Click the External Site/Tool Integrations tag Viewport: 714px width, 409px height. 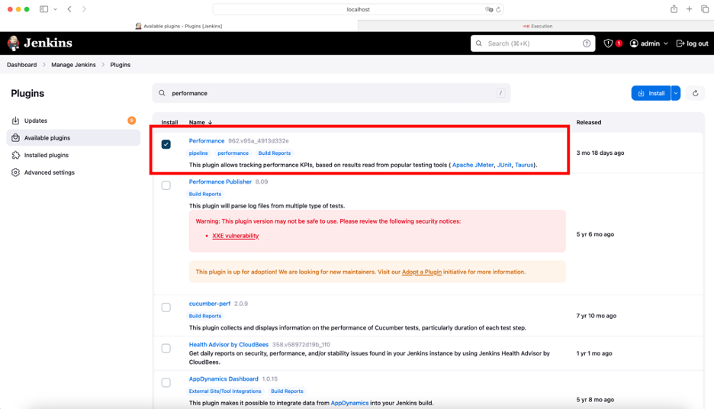[x=225, y=391]
